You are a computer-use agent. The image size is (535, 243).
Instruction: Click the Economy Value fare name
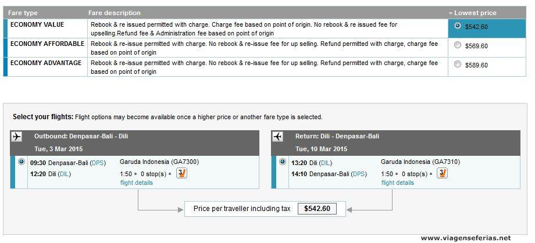(x=37, y=25)
